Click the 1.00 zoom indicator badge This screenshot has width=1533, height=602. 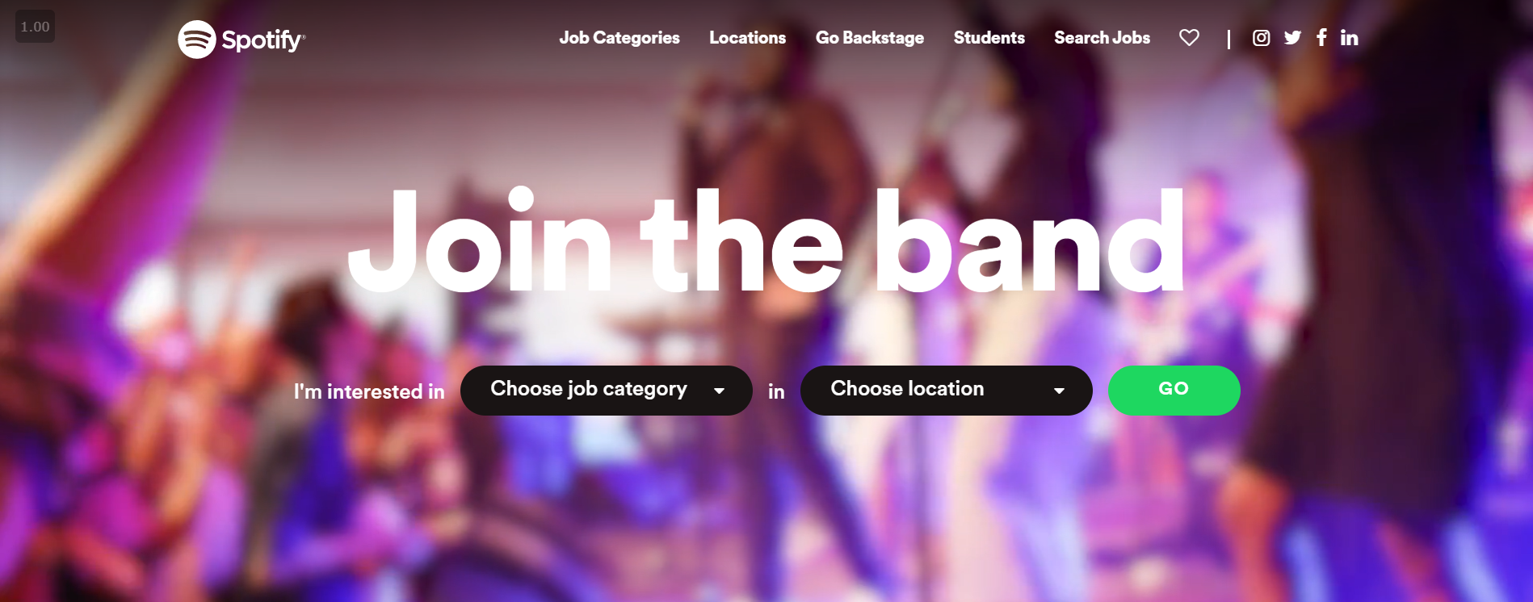click(x=35, y=27)
